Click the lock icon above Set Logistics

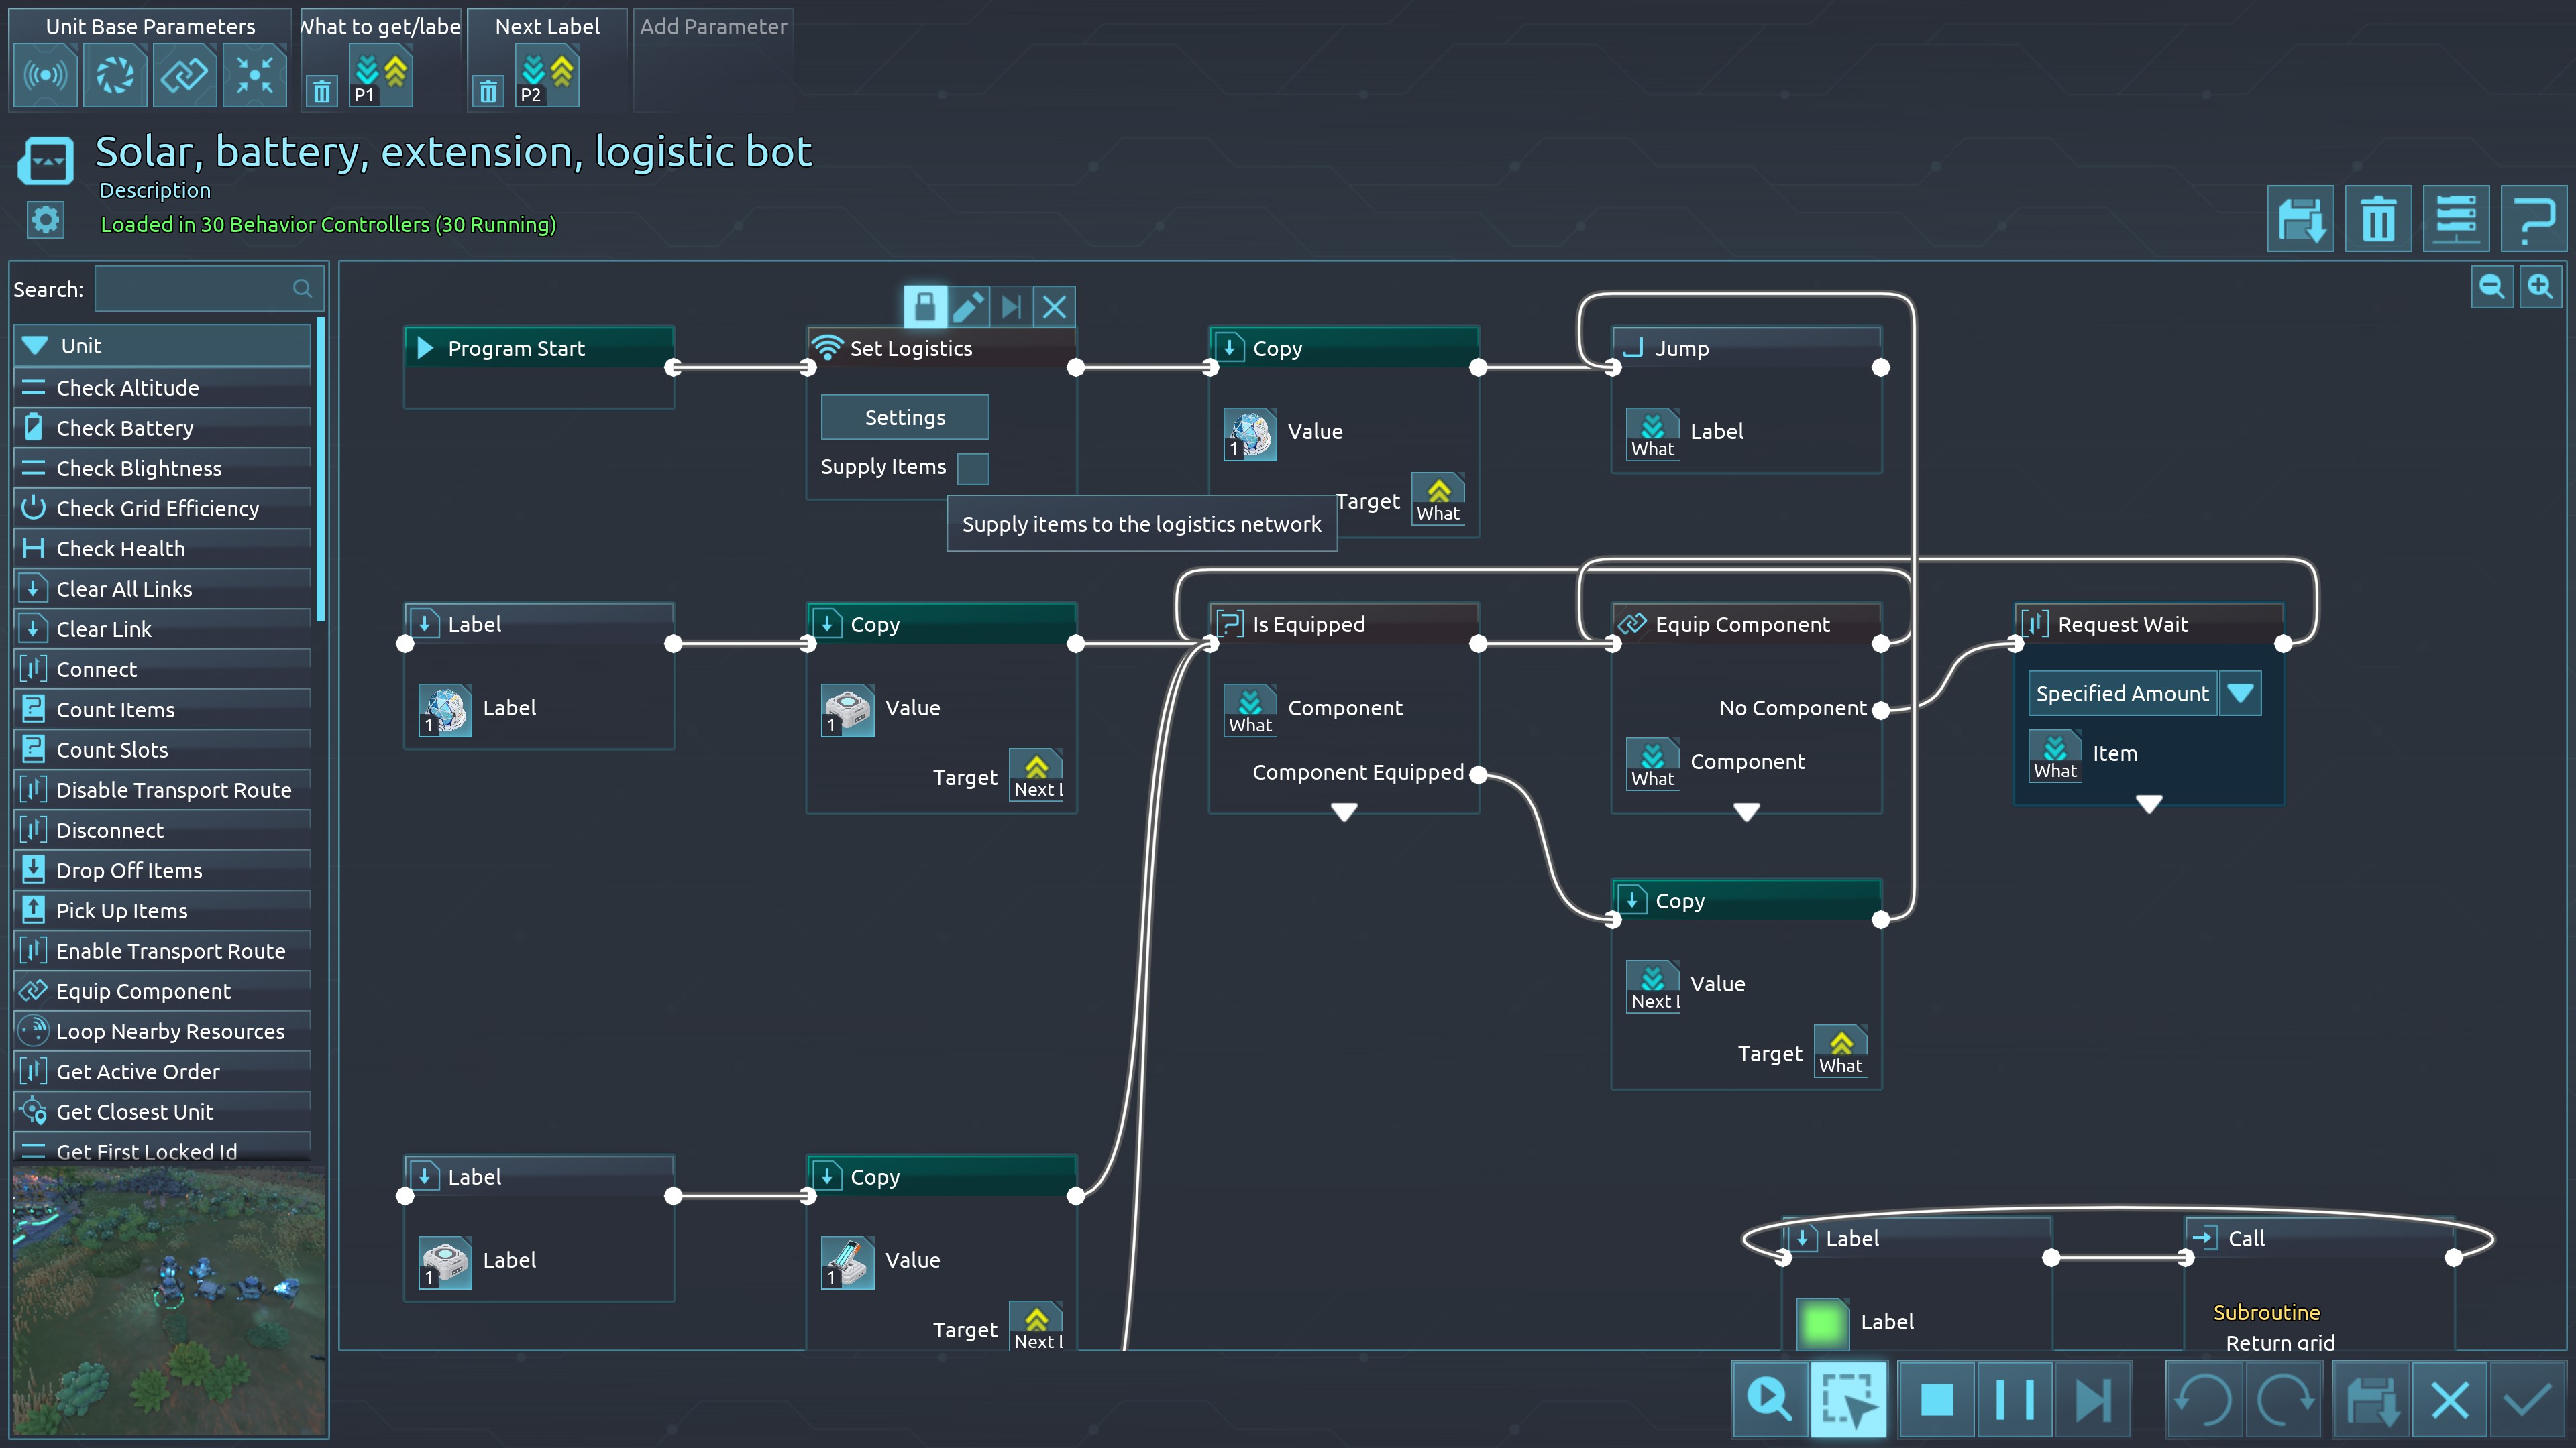point(925,307)
